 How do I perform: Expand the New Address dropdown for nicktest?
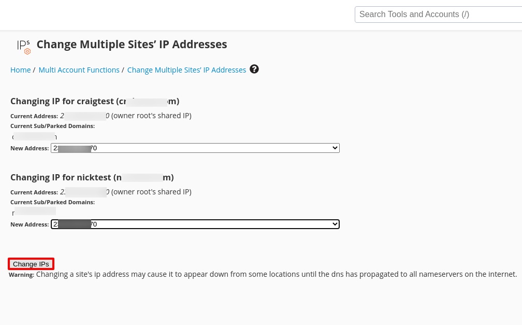(x=195, y=224)
